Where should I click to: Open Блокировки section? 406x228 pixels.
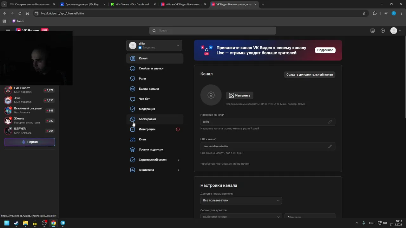pyautogui.click(x=155, y=119)
